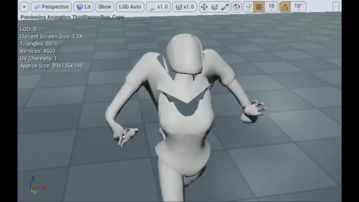This screenshot has width=359, height=202.
Task: Toggle grid snapping
Action: click(x=259, y=7)
